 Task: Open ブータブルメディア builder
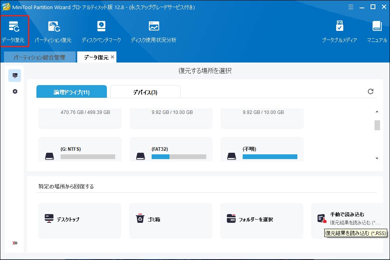pos(339,32)
